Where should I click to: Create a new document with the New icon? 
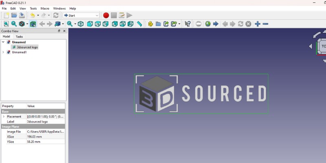7,15
